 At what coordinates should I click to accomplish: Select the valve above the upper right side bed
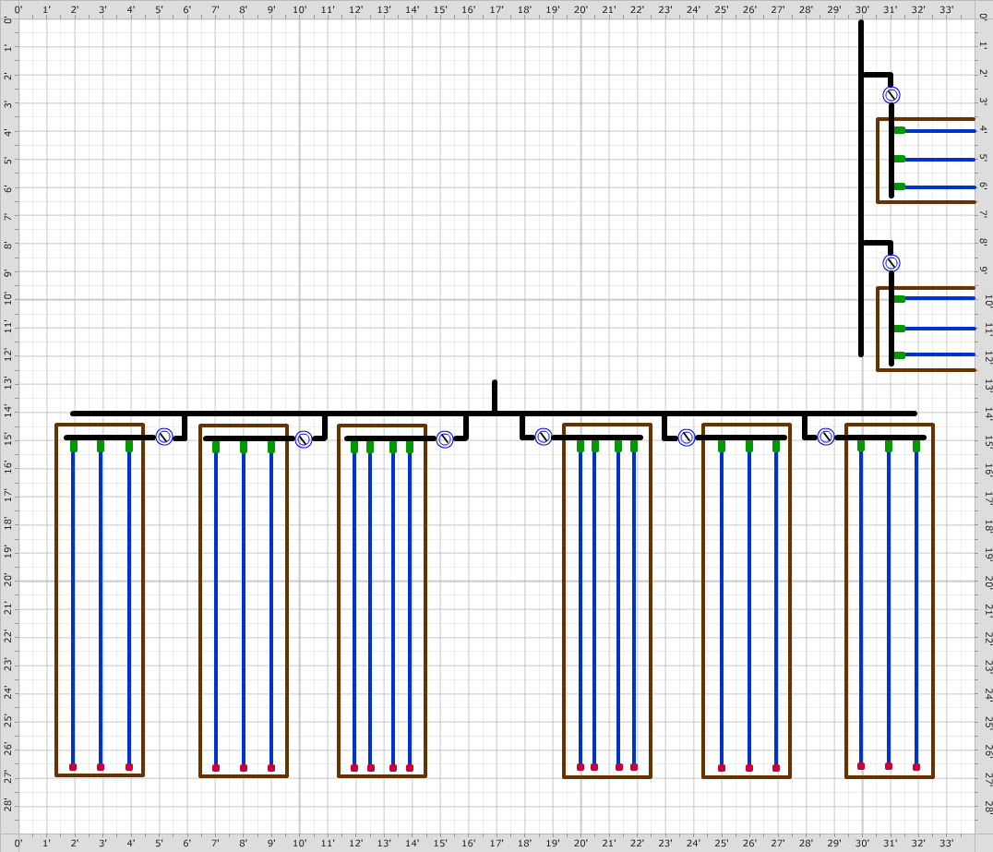click(891, 95)
